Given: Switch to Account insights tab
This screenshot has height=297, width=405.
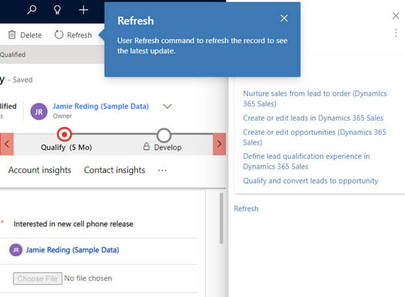Looking at the screenshot, I should click(40, 170).
